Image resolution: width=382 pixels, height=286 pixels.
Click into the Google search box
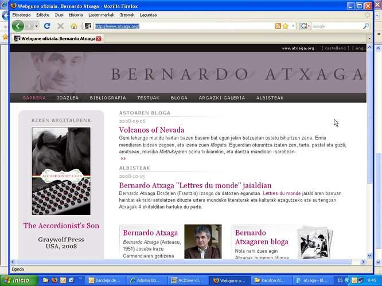click(336, 26)
